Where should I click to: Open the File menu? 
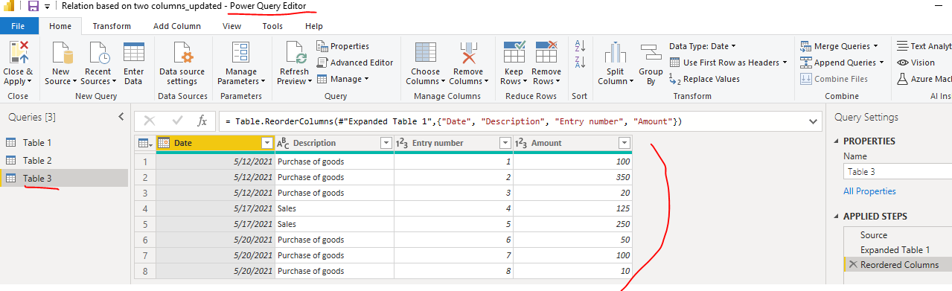[19, 26]
